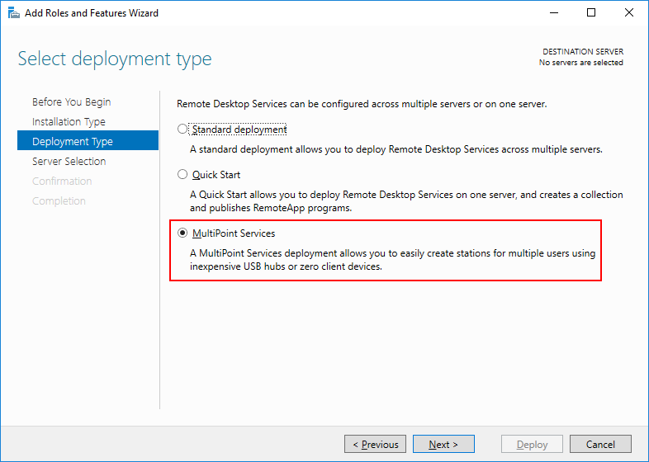Select Deployment Type in the sidebar
Viewport: 649px width, 462px height.
click(x=73, y=142)
